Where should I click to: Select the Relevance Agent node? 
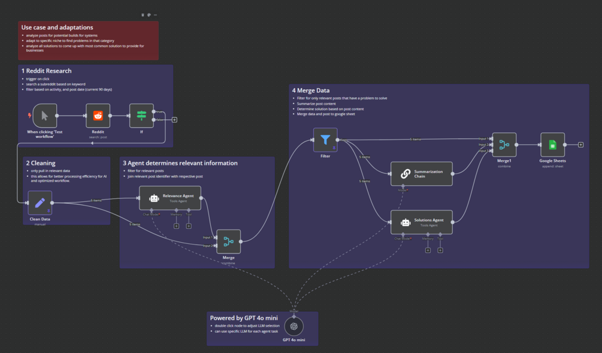pyautogui.click(x=170, y=198)
